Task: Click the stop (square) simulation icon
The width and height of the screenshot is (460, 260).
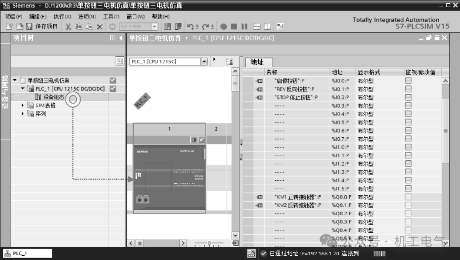Action: [x=234, y=27]
